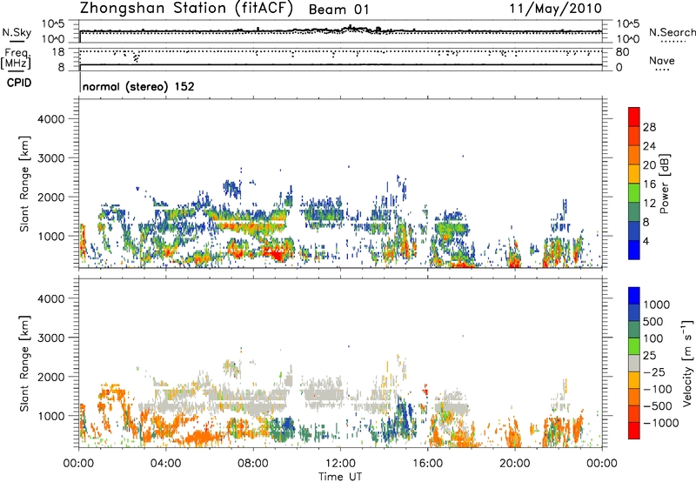Click the Time UT axis label

[340, 477]
